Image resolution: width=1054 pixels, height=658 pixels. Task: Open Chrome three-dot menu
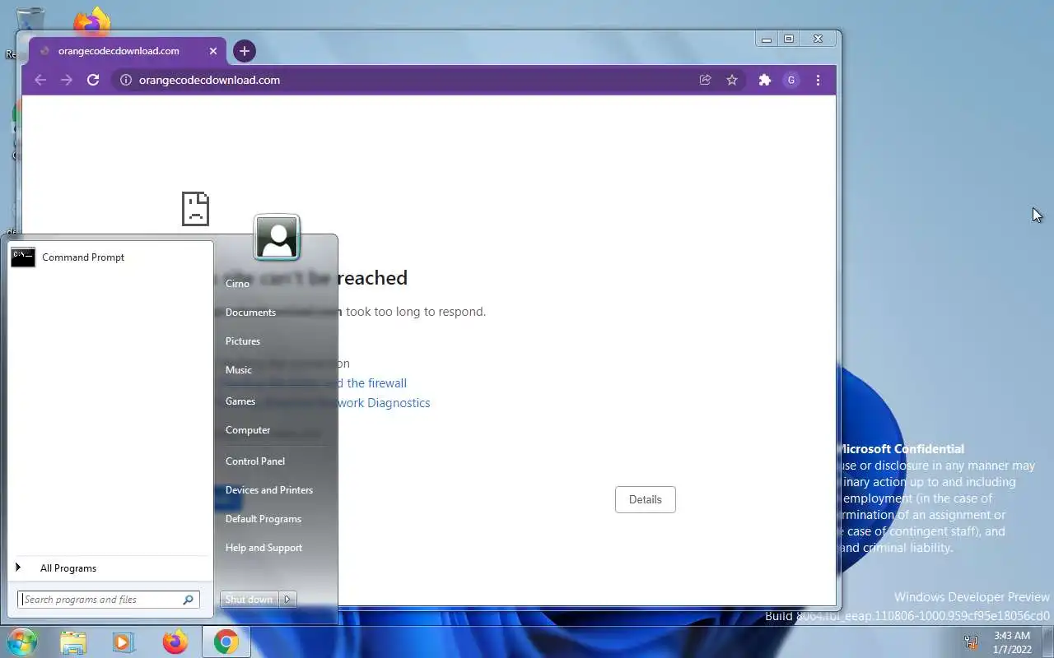tap(818, 80)
